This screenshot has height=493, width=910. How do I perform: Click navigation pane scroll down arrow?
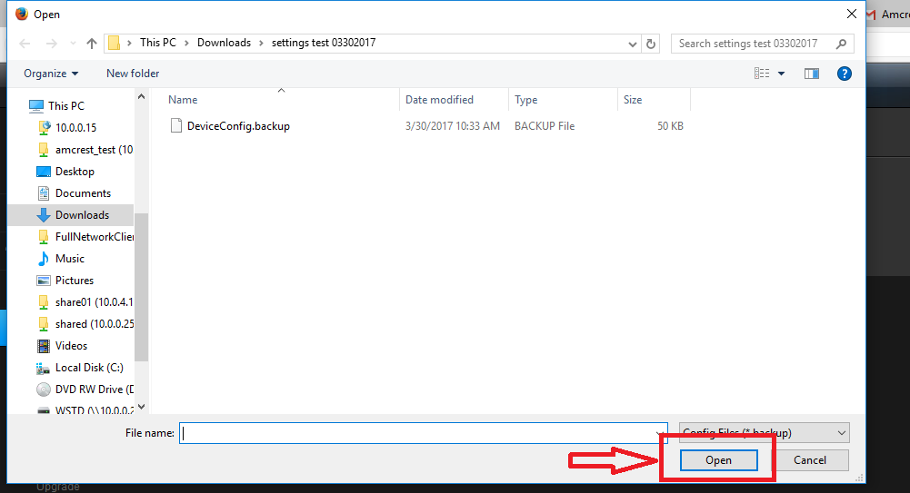pos(141,407)
